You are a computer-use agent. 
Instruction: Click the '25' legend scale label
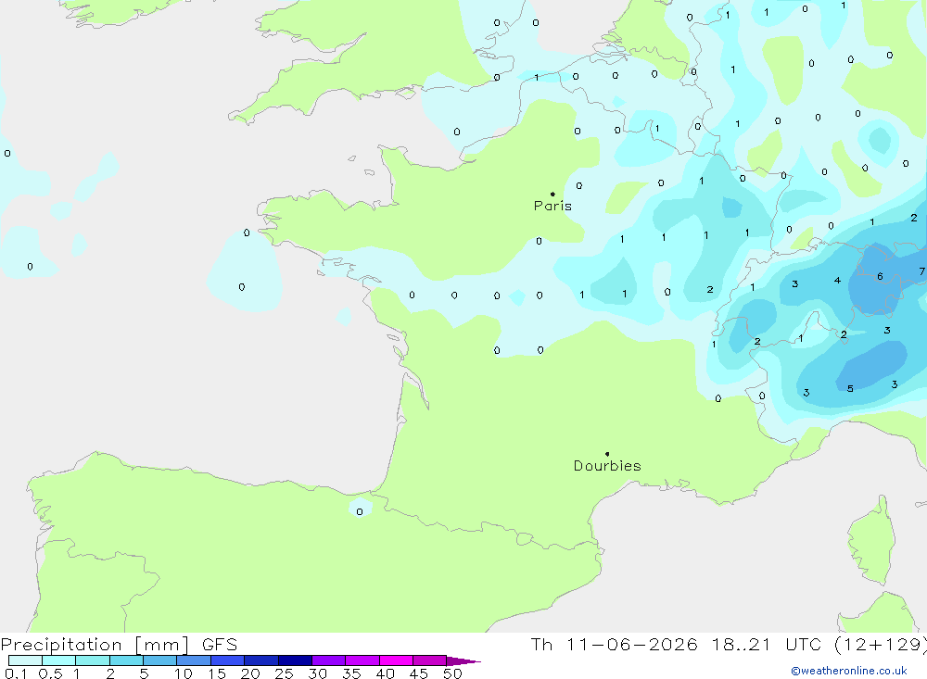[284, 673]
